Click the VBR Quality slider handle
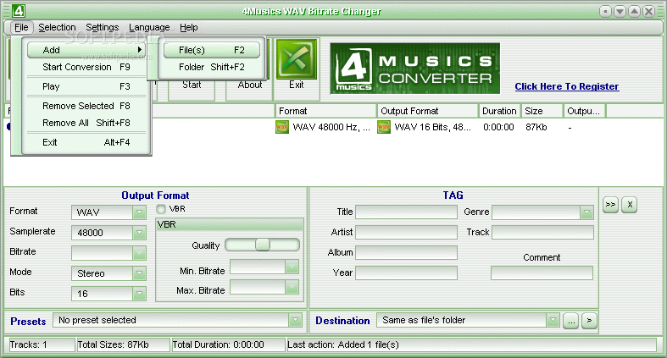 pos(263,245)
